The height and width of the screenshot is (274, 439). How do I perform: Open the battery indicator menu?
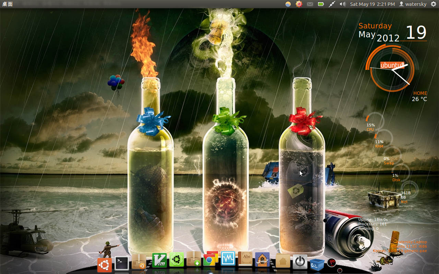(321, 4)
